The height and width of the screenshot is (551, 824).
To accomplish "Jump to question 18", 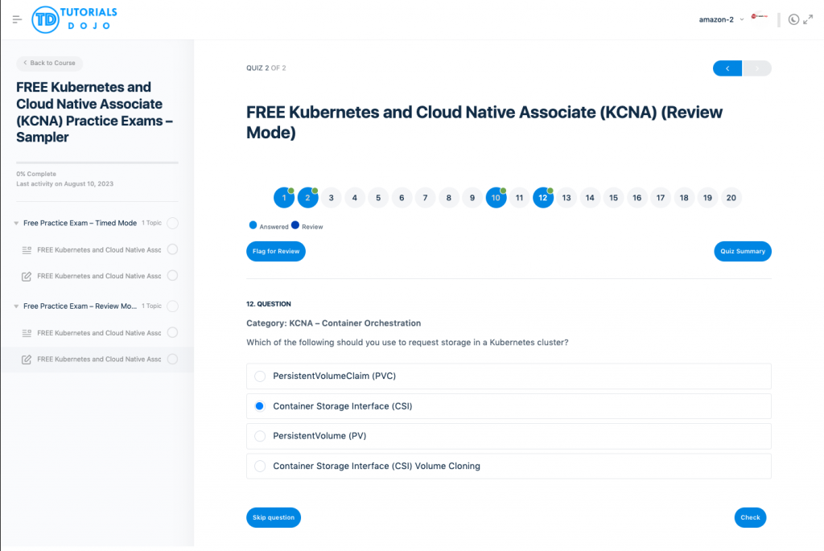I will pos(684,198).
